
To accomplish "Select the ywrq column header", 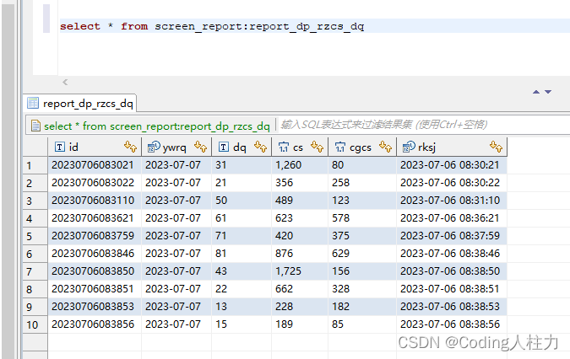I will [176, 147].
